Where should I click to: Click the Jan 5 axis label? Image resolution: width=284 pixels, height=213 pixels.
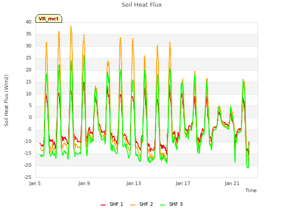pyautogui.click(x=35, y=183)
